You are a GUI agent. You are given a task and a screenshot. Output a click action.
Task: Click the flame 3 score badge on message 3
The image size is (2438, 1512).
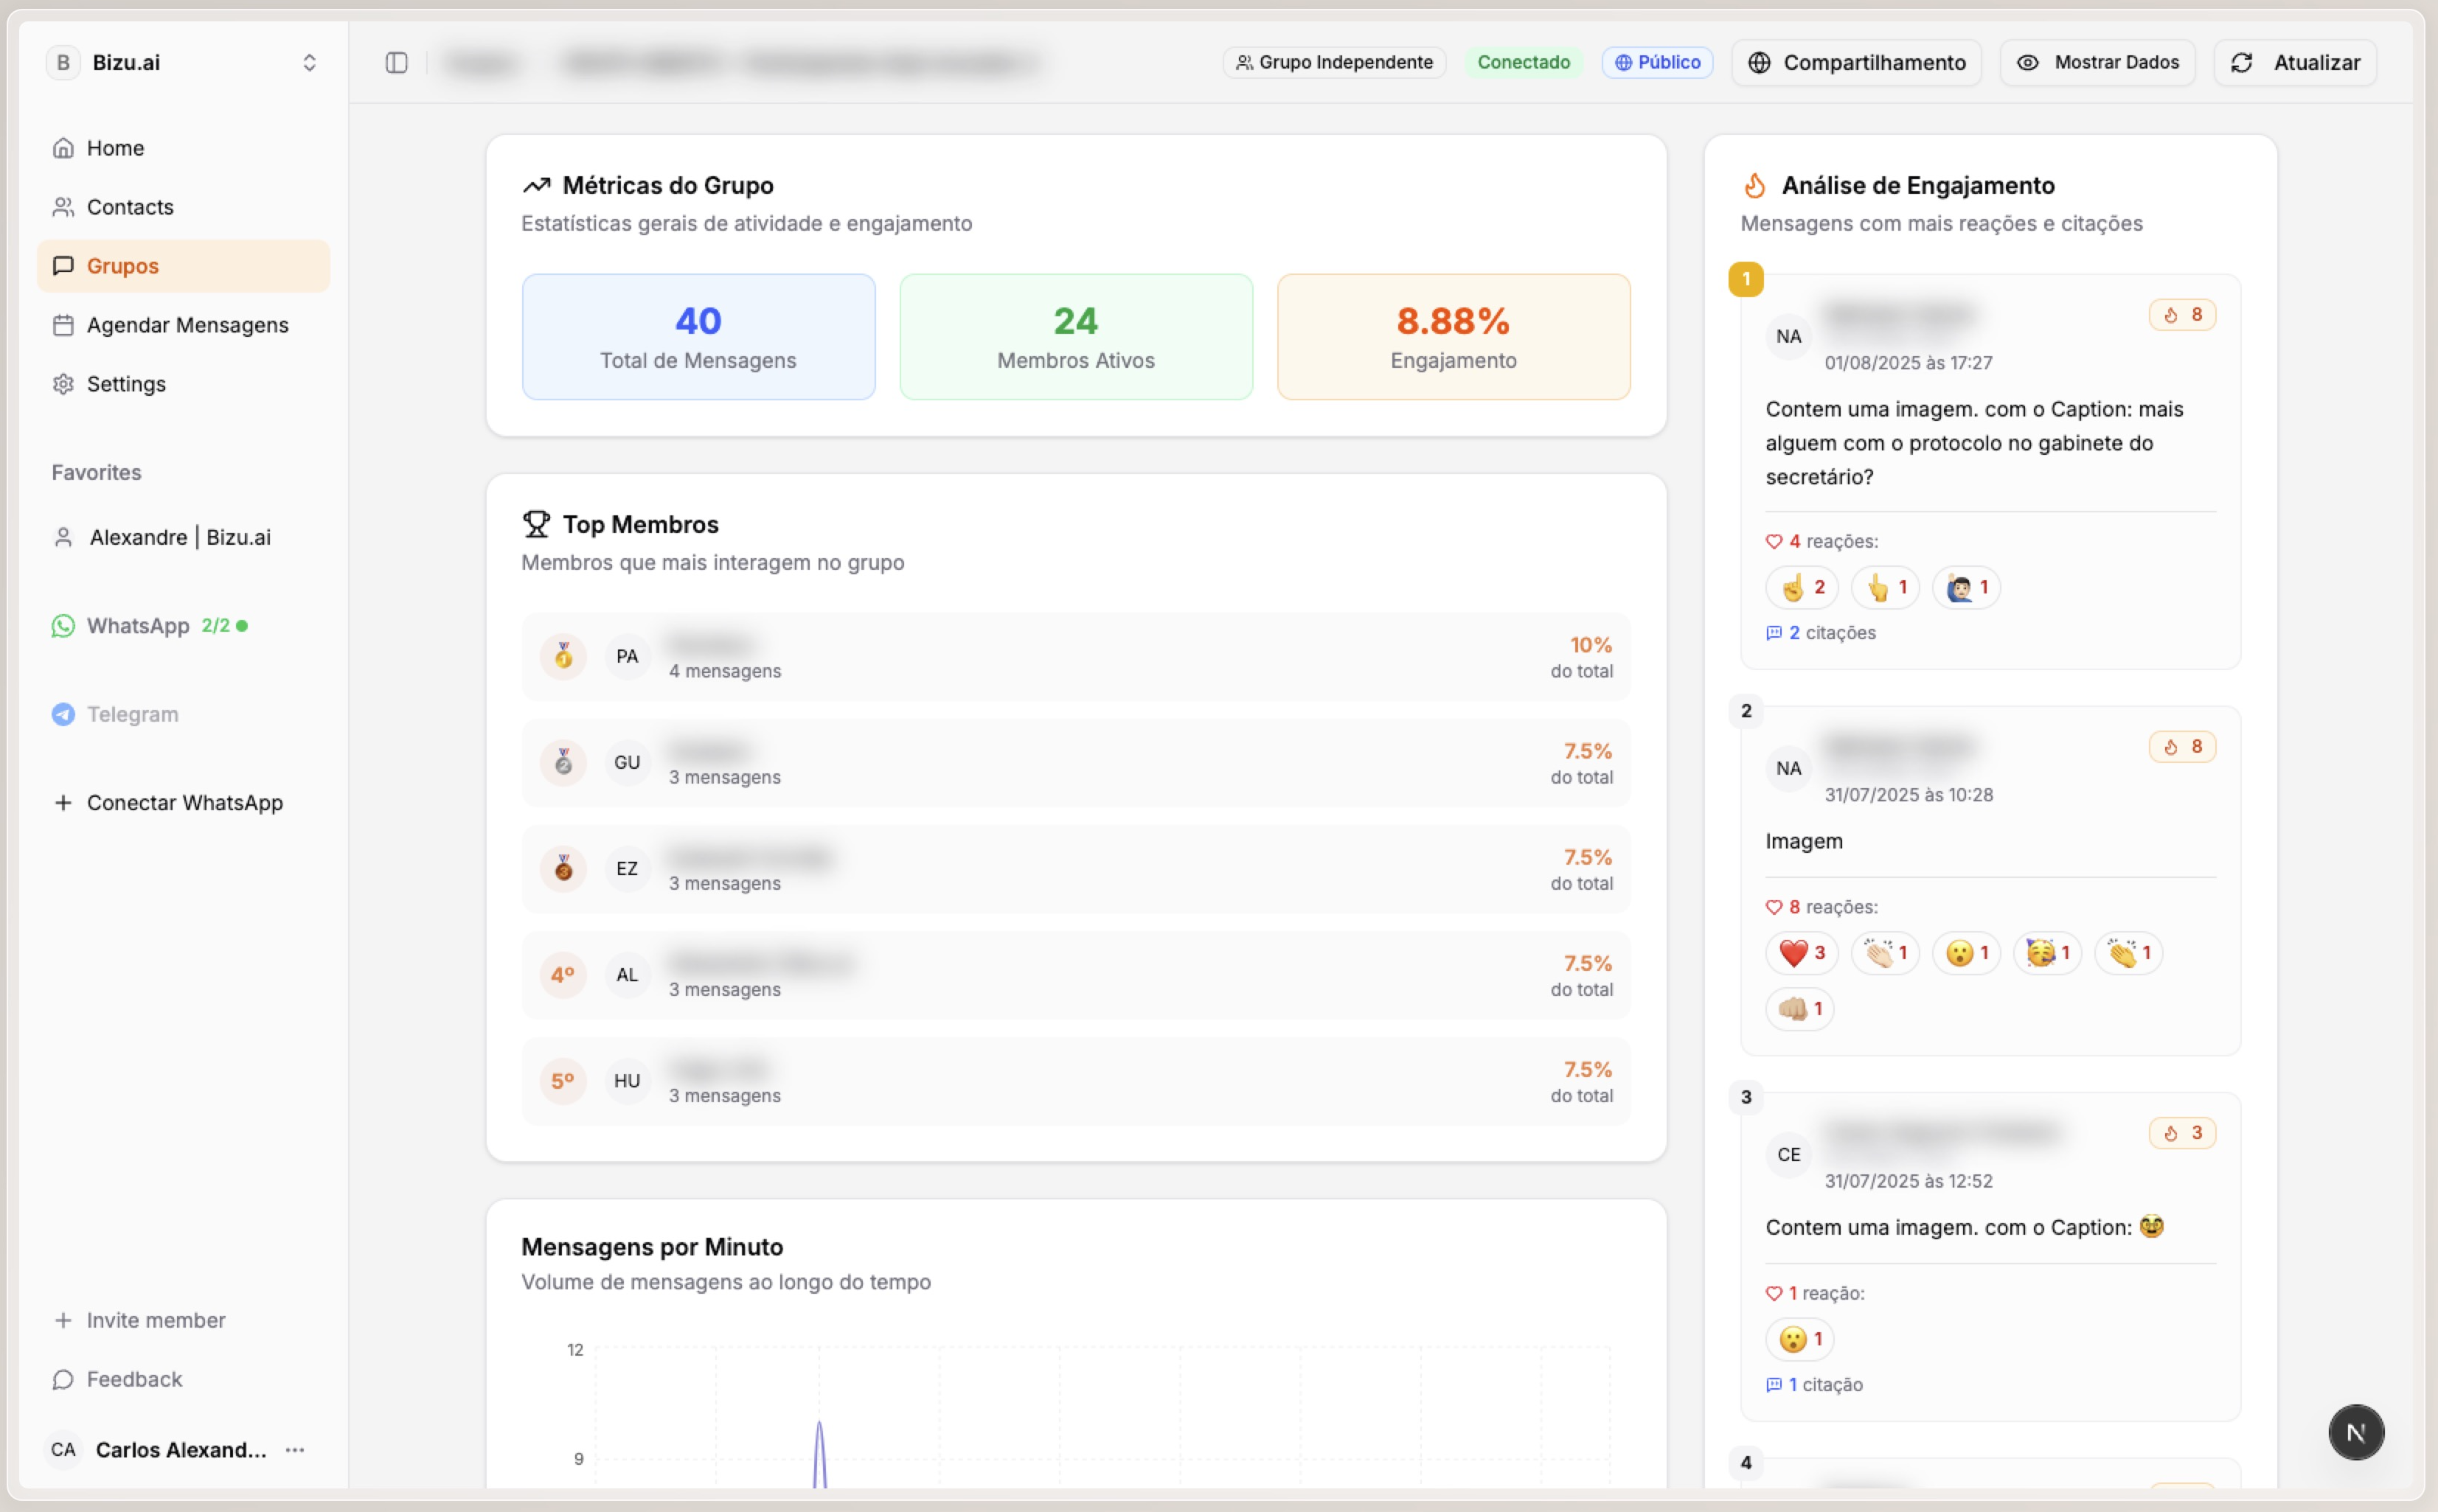click(x=2182, y=1133)
